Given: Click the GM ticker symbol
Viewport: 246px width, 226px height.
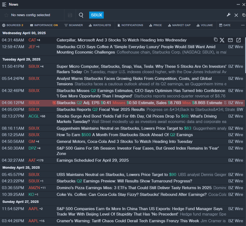Looking at the screenshot, I should pos(32,142).
